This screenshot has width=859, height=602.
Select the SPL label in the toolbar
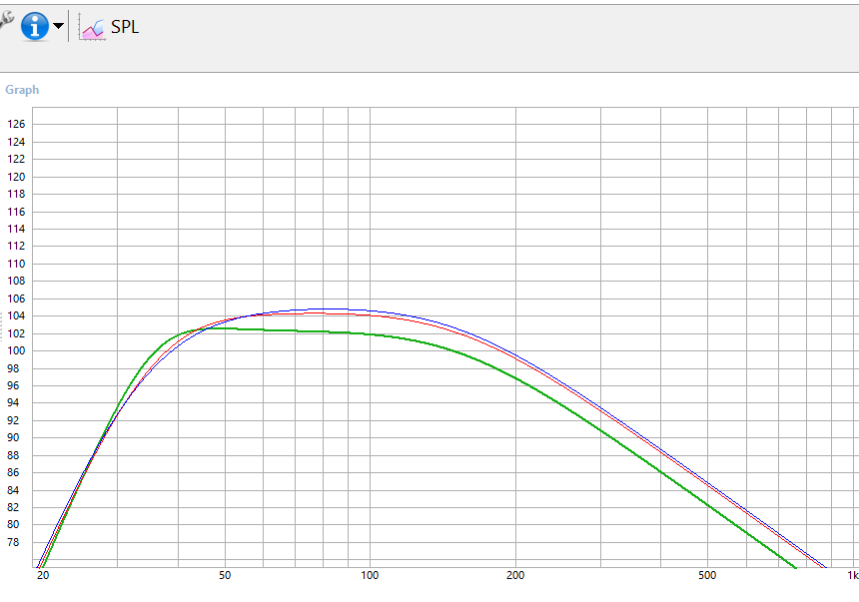[125, 27]
